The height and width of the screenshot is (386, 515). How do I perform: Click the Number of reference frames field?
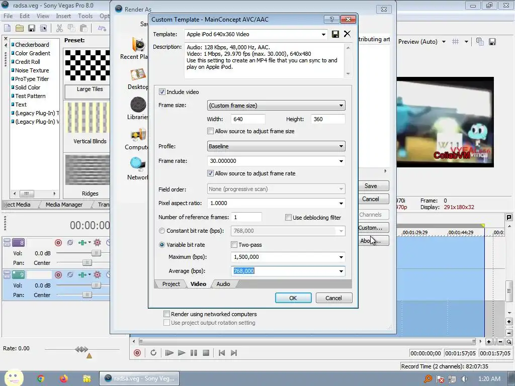[246, 217]
